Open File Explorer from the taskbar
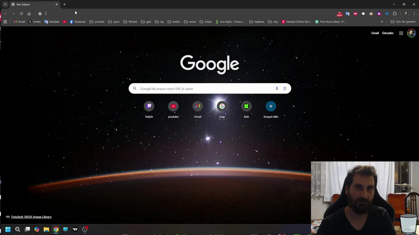The width and height of the screenshot is (419, 235). click(46, 229)
